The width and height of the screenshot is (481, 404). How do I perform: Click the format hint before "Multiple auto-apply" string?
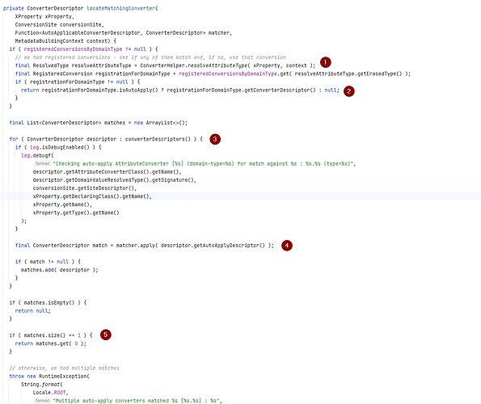[42, 400]
